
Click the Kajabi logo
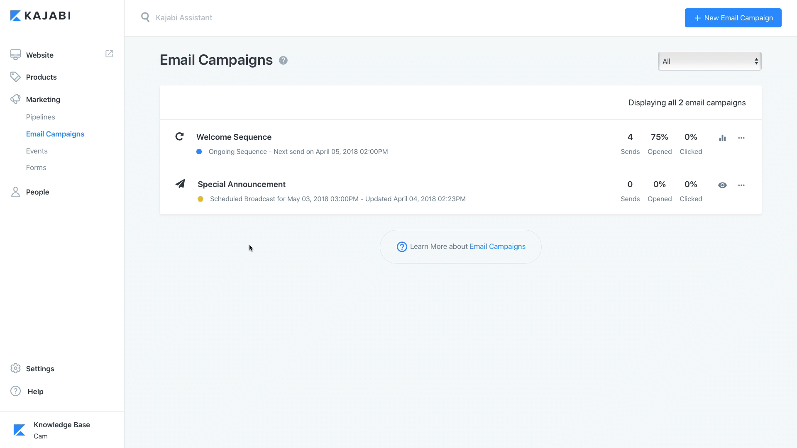point(40,16)
